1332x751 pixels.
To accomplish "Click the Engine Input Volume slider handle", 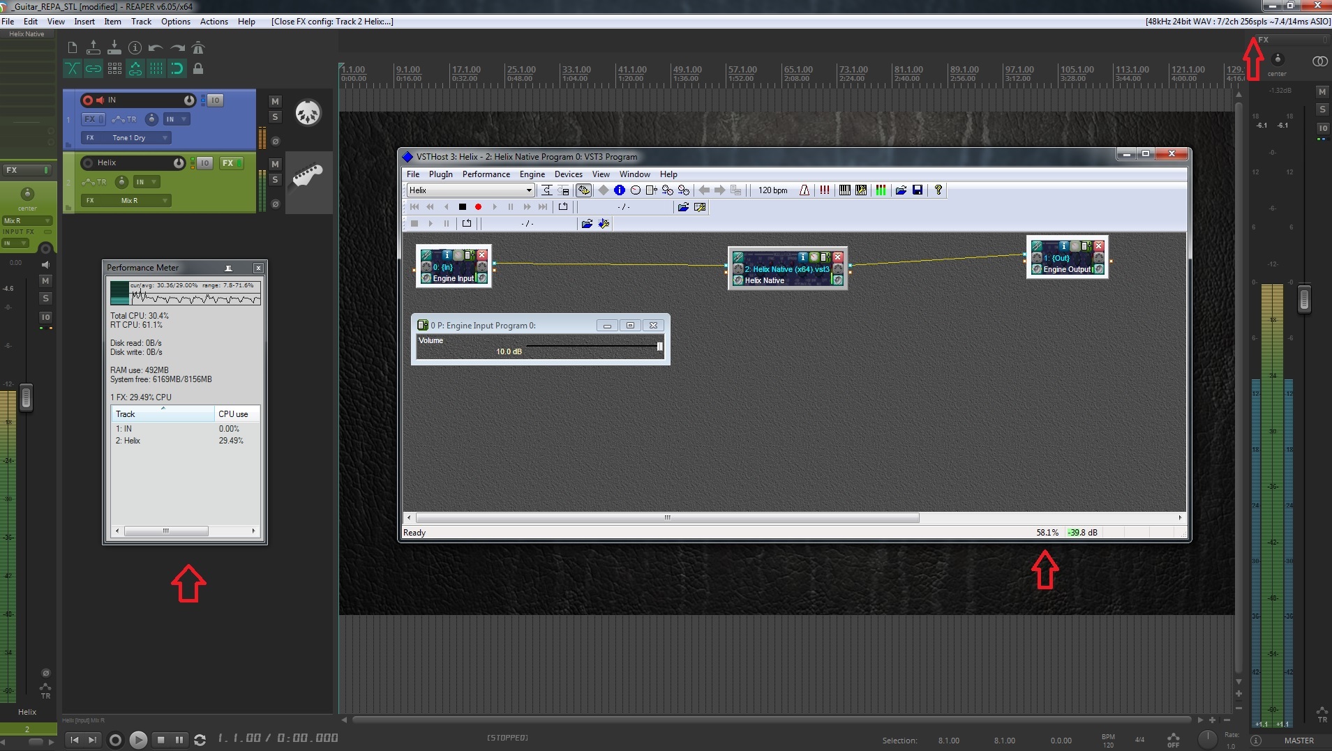I will [659, 347].
